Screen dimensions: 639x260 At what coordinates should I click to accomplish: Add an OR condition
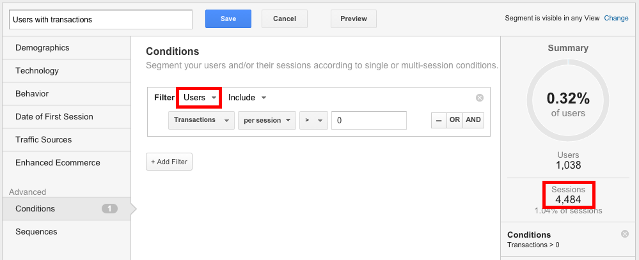click(x=454, y=120)
